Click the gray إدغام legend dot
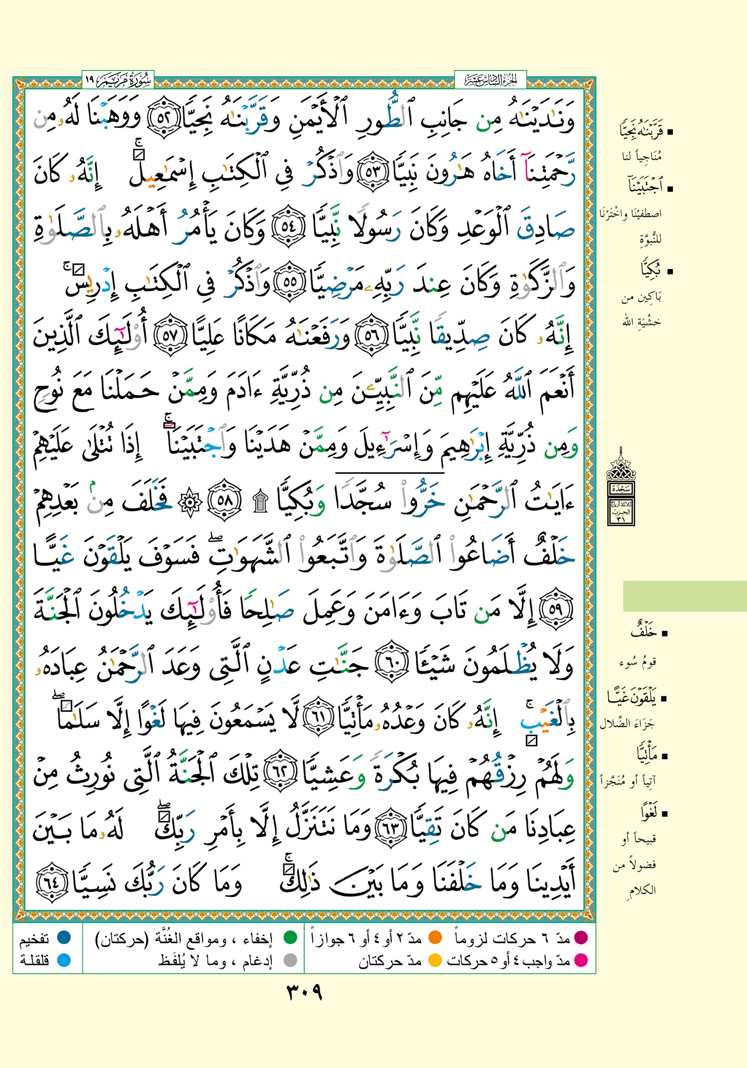Image resolution: width=747 pixels, height=1068 pixels. (x=291, y=960)
